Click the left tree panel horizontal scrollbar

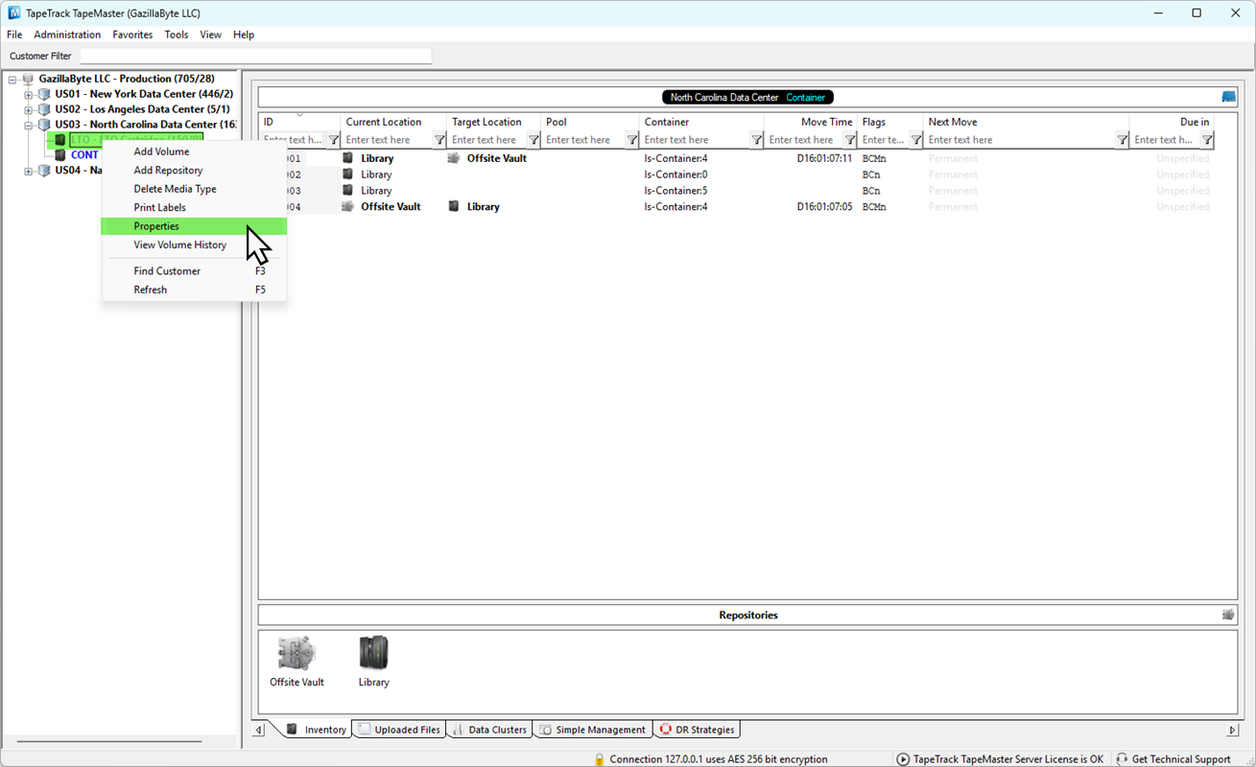109,741
